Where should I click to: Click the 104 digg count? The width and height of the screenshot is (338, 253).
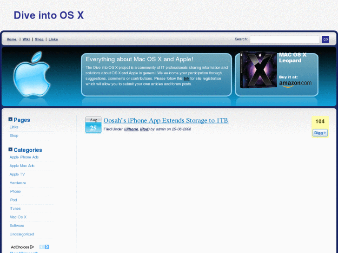(x=320, y=122)
